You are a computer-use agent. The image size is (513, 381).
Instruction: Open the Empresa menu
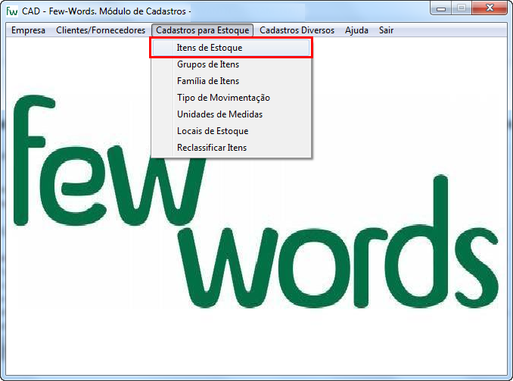28,30
